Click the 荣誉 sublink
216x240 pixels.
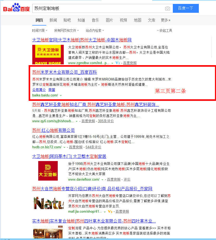[x=52, y=90]
